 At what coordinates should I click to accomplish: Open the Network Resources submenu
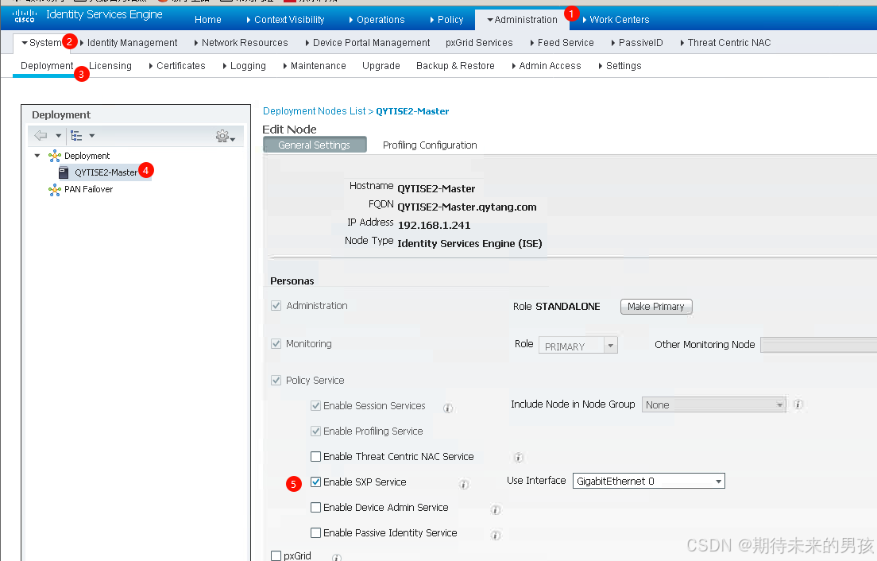pos(241,42)
